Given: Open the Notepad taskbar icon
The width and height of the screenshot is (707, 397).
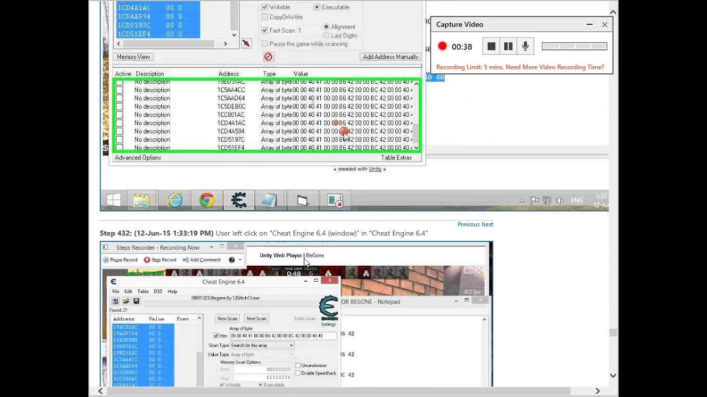Looking at the screenshot, I should tap(270, 201).
